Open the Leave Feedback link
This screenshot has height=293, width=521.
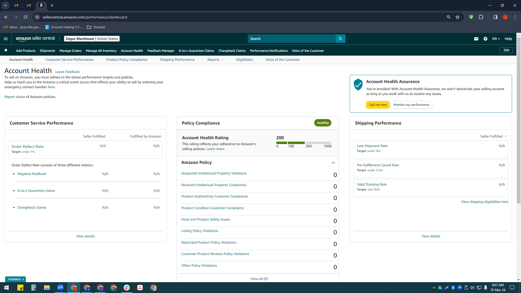click(68, 72)
